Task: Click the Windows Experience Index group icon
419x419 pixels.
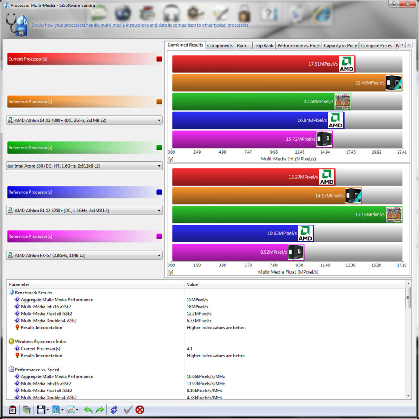Action: [11, 341]
